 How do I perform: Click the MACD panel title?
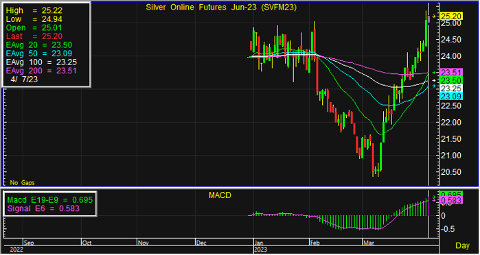click(x=220, y=195)
